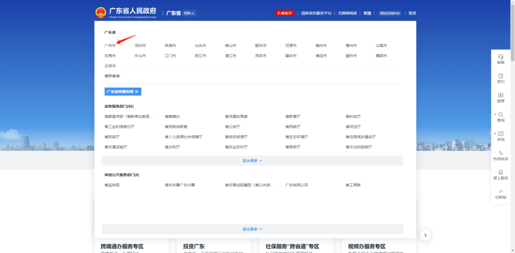
Task: Open the 预约 appointment icon
Action: (501, 79)
